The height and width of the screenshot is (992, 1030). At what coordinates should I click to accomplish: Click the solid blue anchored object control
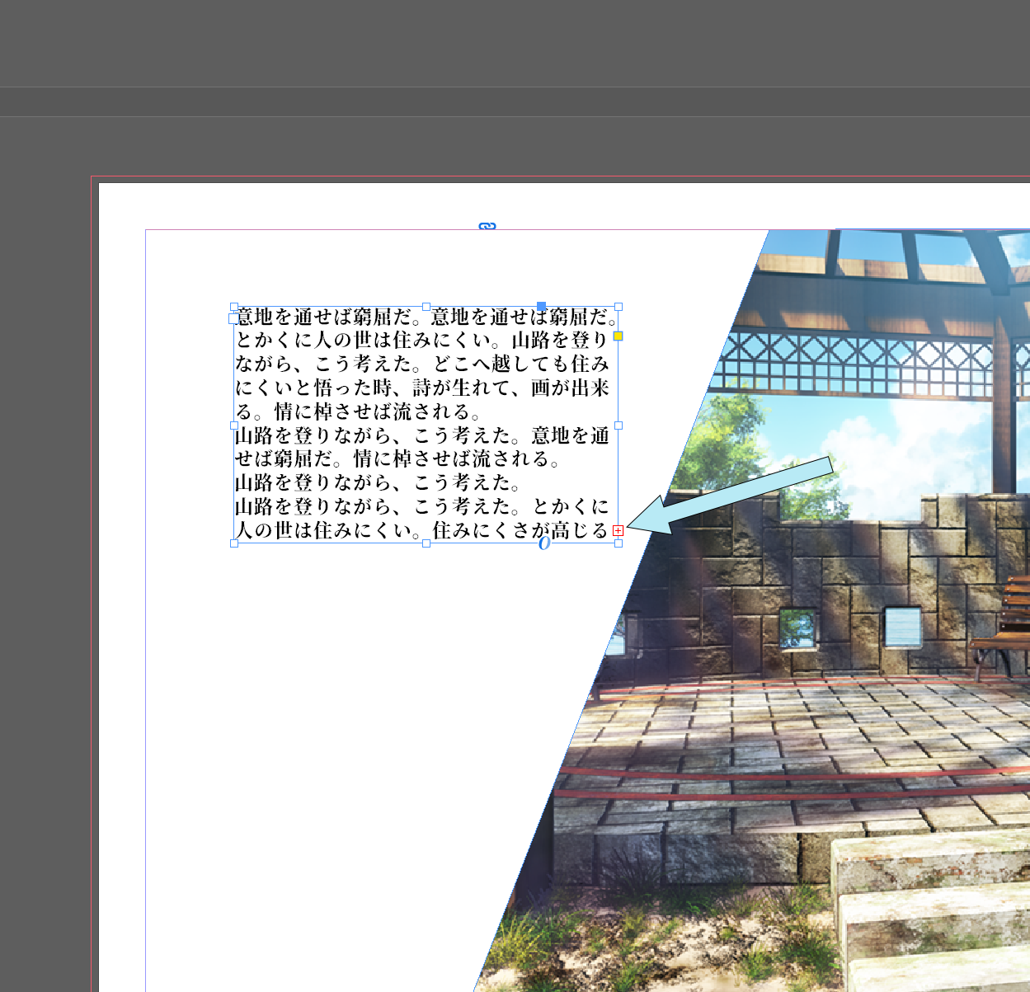(x=541, y=307)
